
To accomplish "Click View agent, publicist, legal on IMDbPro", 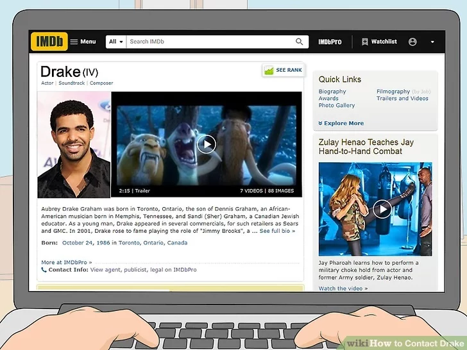I will coord(143,270).
